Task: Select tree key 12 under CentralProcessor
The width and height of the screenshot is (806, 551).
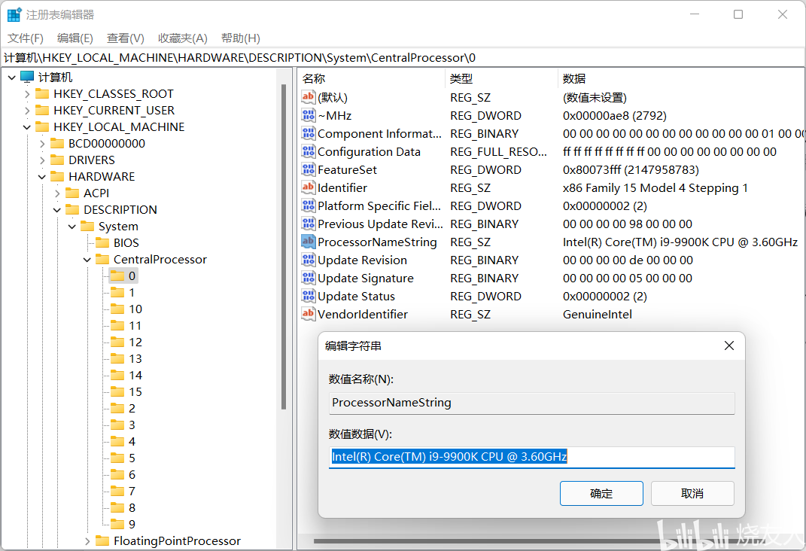Action: tap(135, 342)
